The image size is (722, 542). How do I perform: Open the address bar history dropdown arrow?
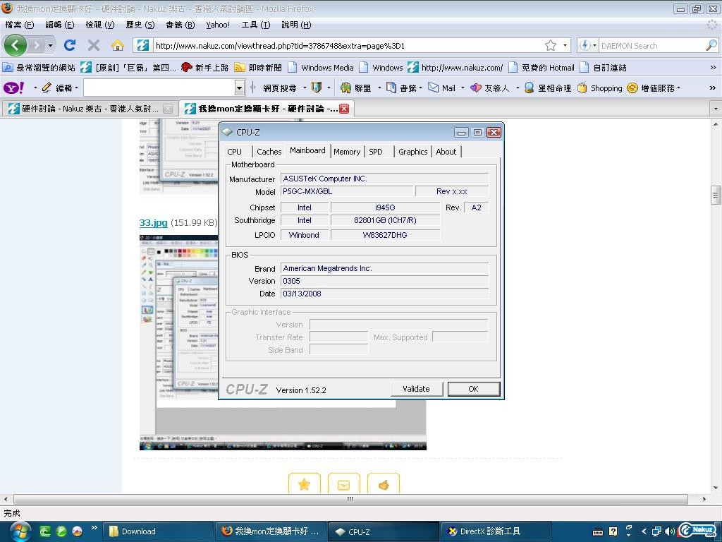pos(565,45)
